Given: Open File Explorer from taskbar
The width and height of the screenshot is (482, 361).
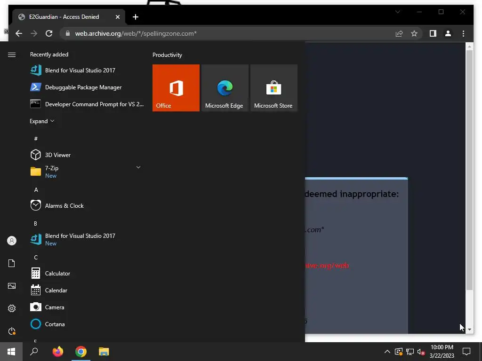Looking at the screenshot, I should click(x=104, y=352).
